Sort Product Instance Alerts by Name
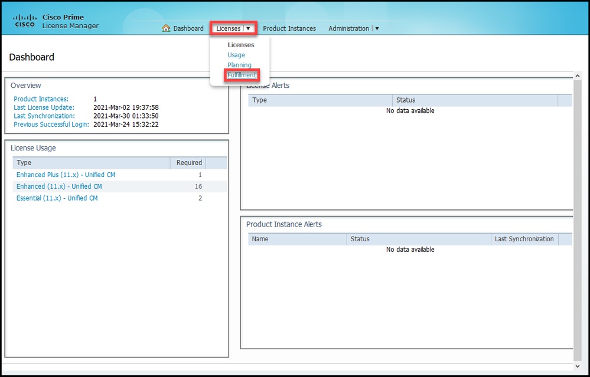The height and width of the screenshot is (377, 590). pyautogui.click(x=297, y=239)
